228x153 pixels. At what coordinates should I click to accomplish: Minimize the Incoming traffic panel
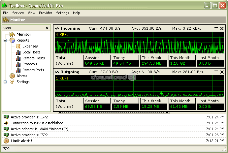point(216,28)
